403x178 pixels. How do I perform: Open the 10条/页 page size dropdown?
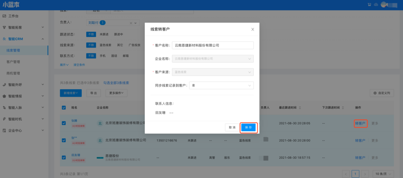click(383, 173)
